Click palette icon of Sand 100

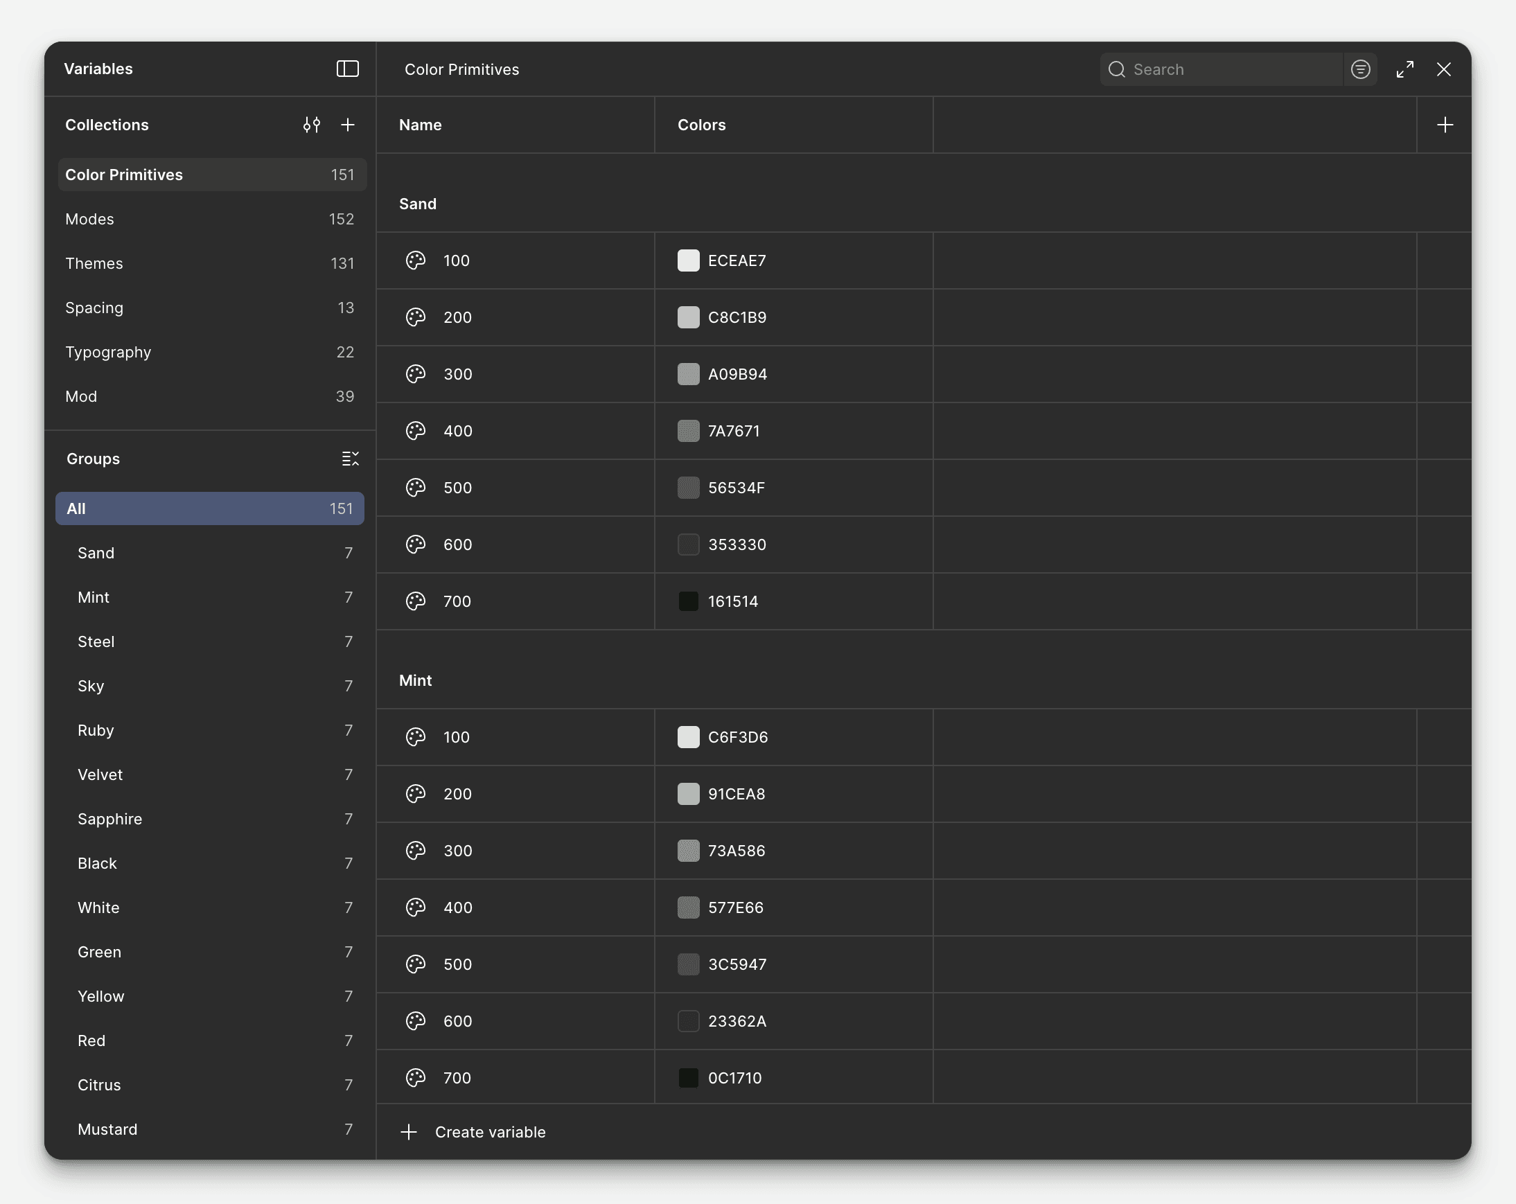click(x=416, y=260)
